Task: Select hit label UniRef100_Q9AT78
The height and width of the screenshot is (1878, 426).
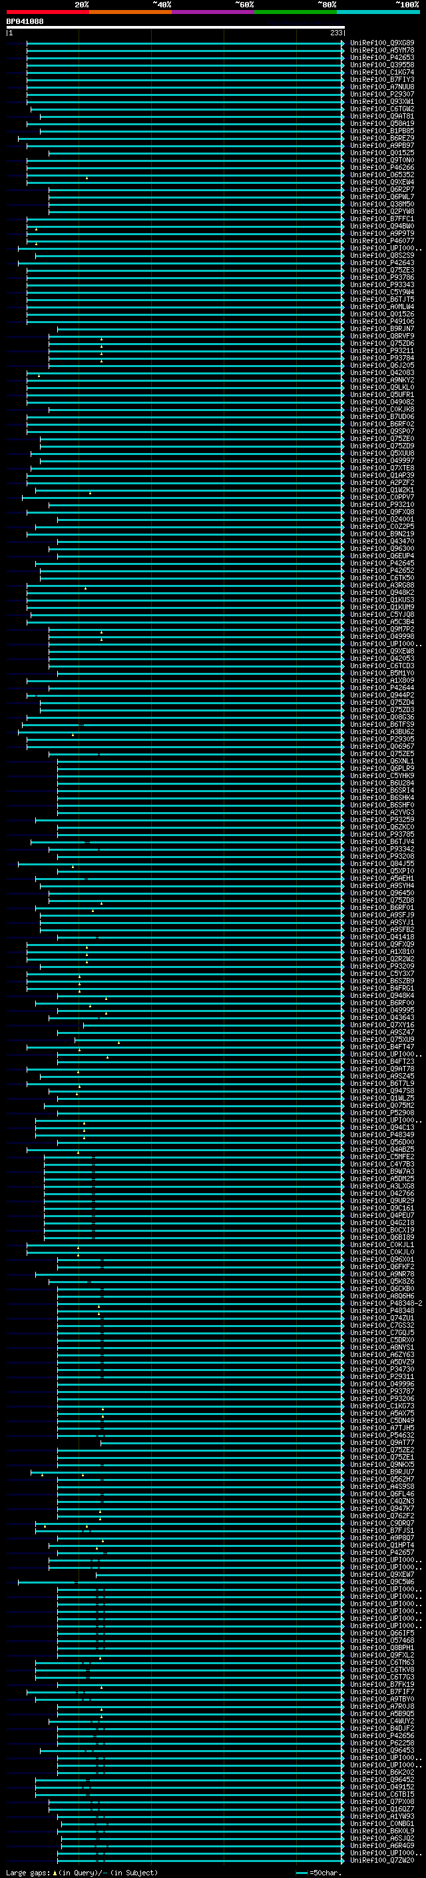Action: (x=382, y=1069)
